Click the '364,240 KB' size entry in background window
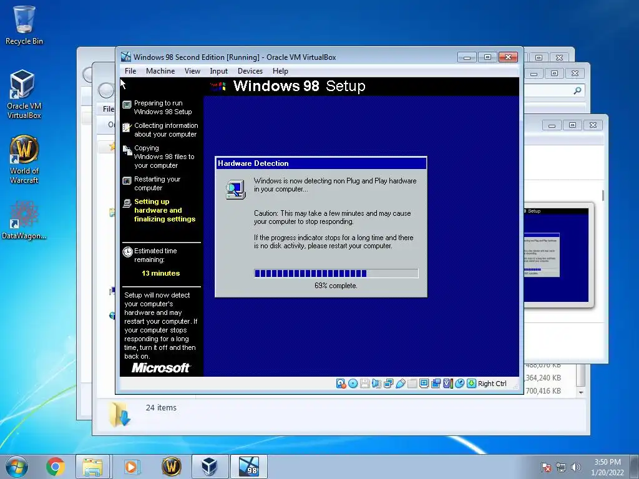This screenshot has width=639, height=479. [x=544, y=378]
